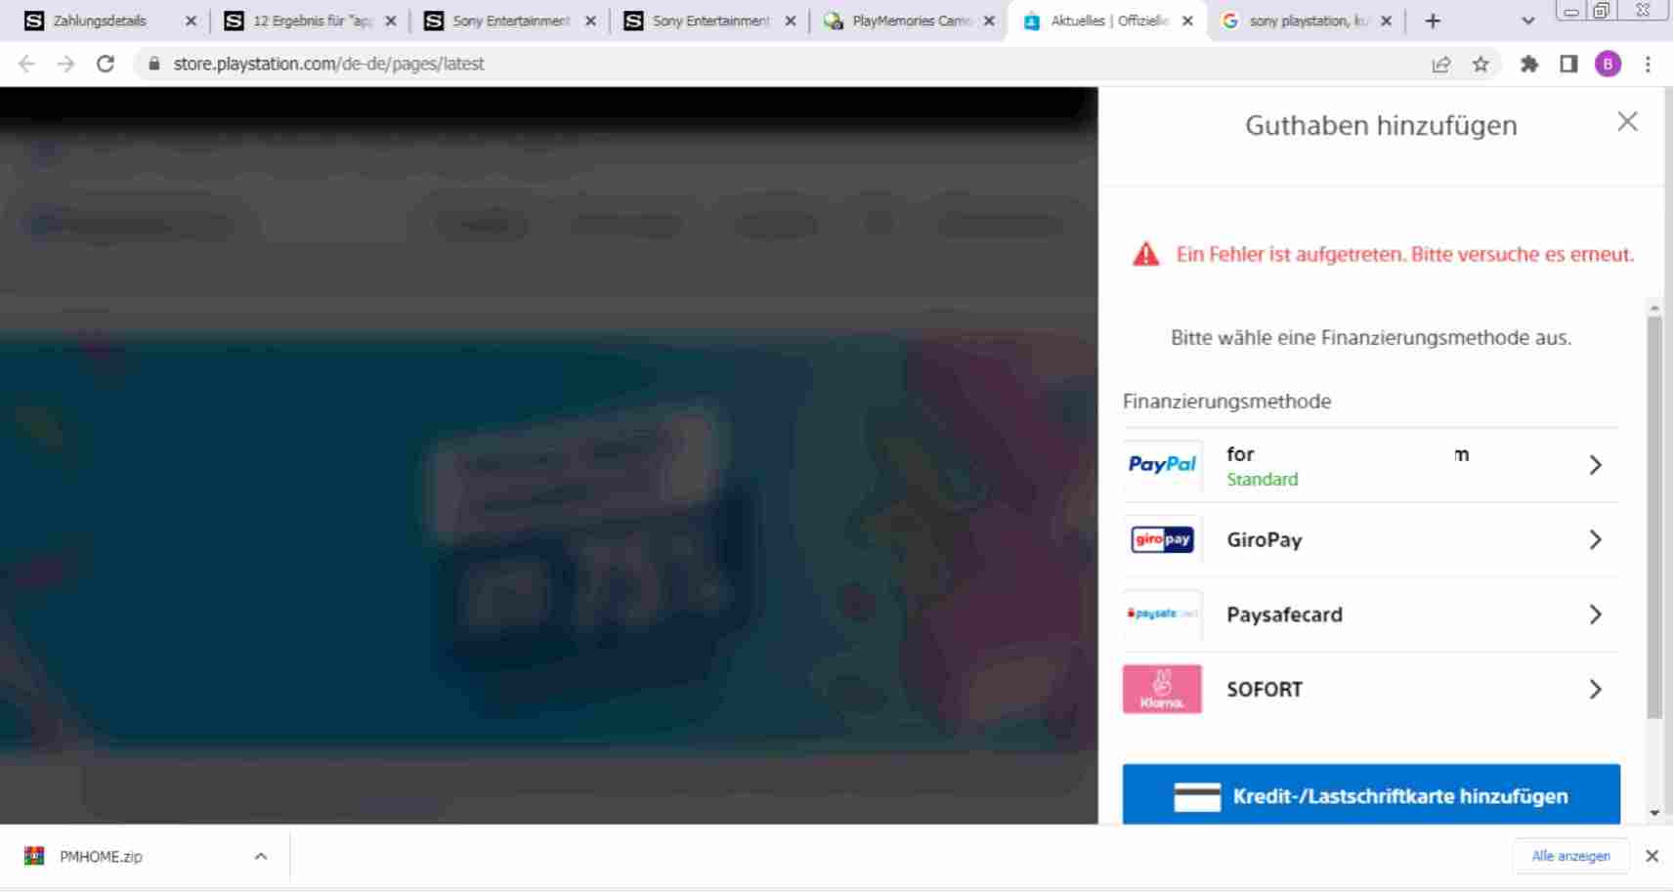Select the Paysafecard logo icon
The width and height of the screenshot is (1674, 892).
tap(1162, 615)
